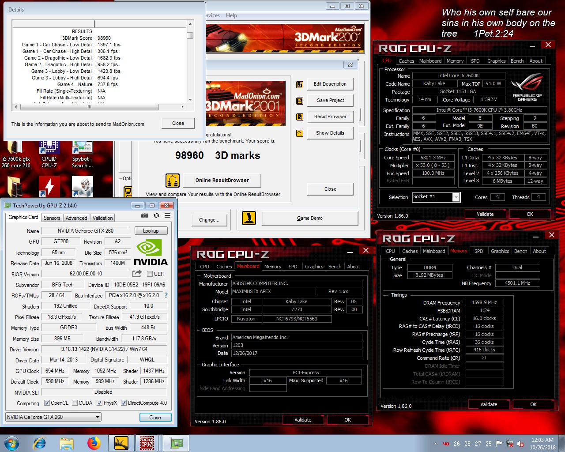Open the GPU-Z hamburger menu icon
The width and height of the screenshot is (565, 452).
(x=168, y=215)
